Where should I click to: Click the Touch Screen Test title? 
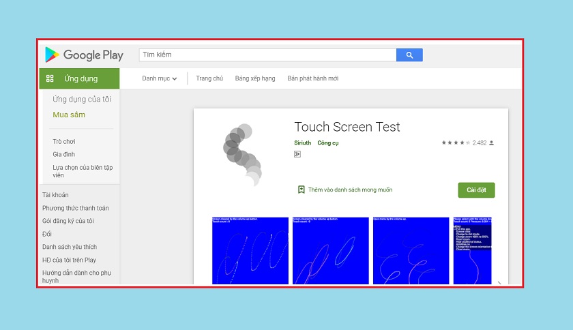click(347, 127)
